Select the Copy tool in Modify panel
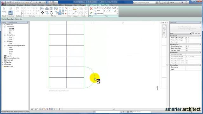Screen dimensions: 203x114 (x=47, y=13)
